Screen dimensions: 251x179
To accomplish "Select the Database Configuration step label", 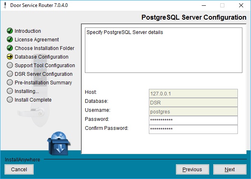I will click(41, 57).
